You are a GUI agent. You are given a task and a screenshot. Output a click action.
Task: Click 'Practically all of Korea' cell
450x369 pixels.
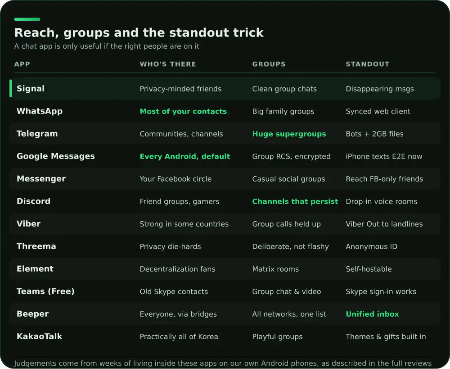coord(179,337)
